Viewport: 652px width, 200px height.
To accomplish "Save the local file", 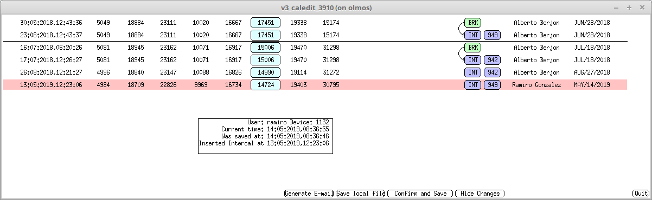I will (x=360, y=194).
